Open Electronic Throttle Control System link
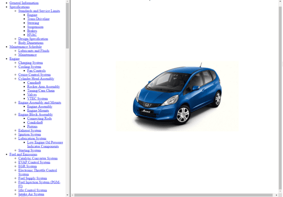Viewport: 283px width, 197px height. pyautogui.click(x=38, y=172)
